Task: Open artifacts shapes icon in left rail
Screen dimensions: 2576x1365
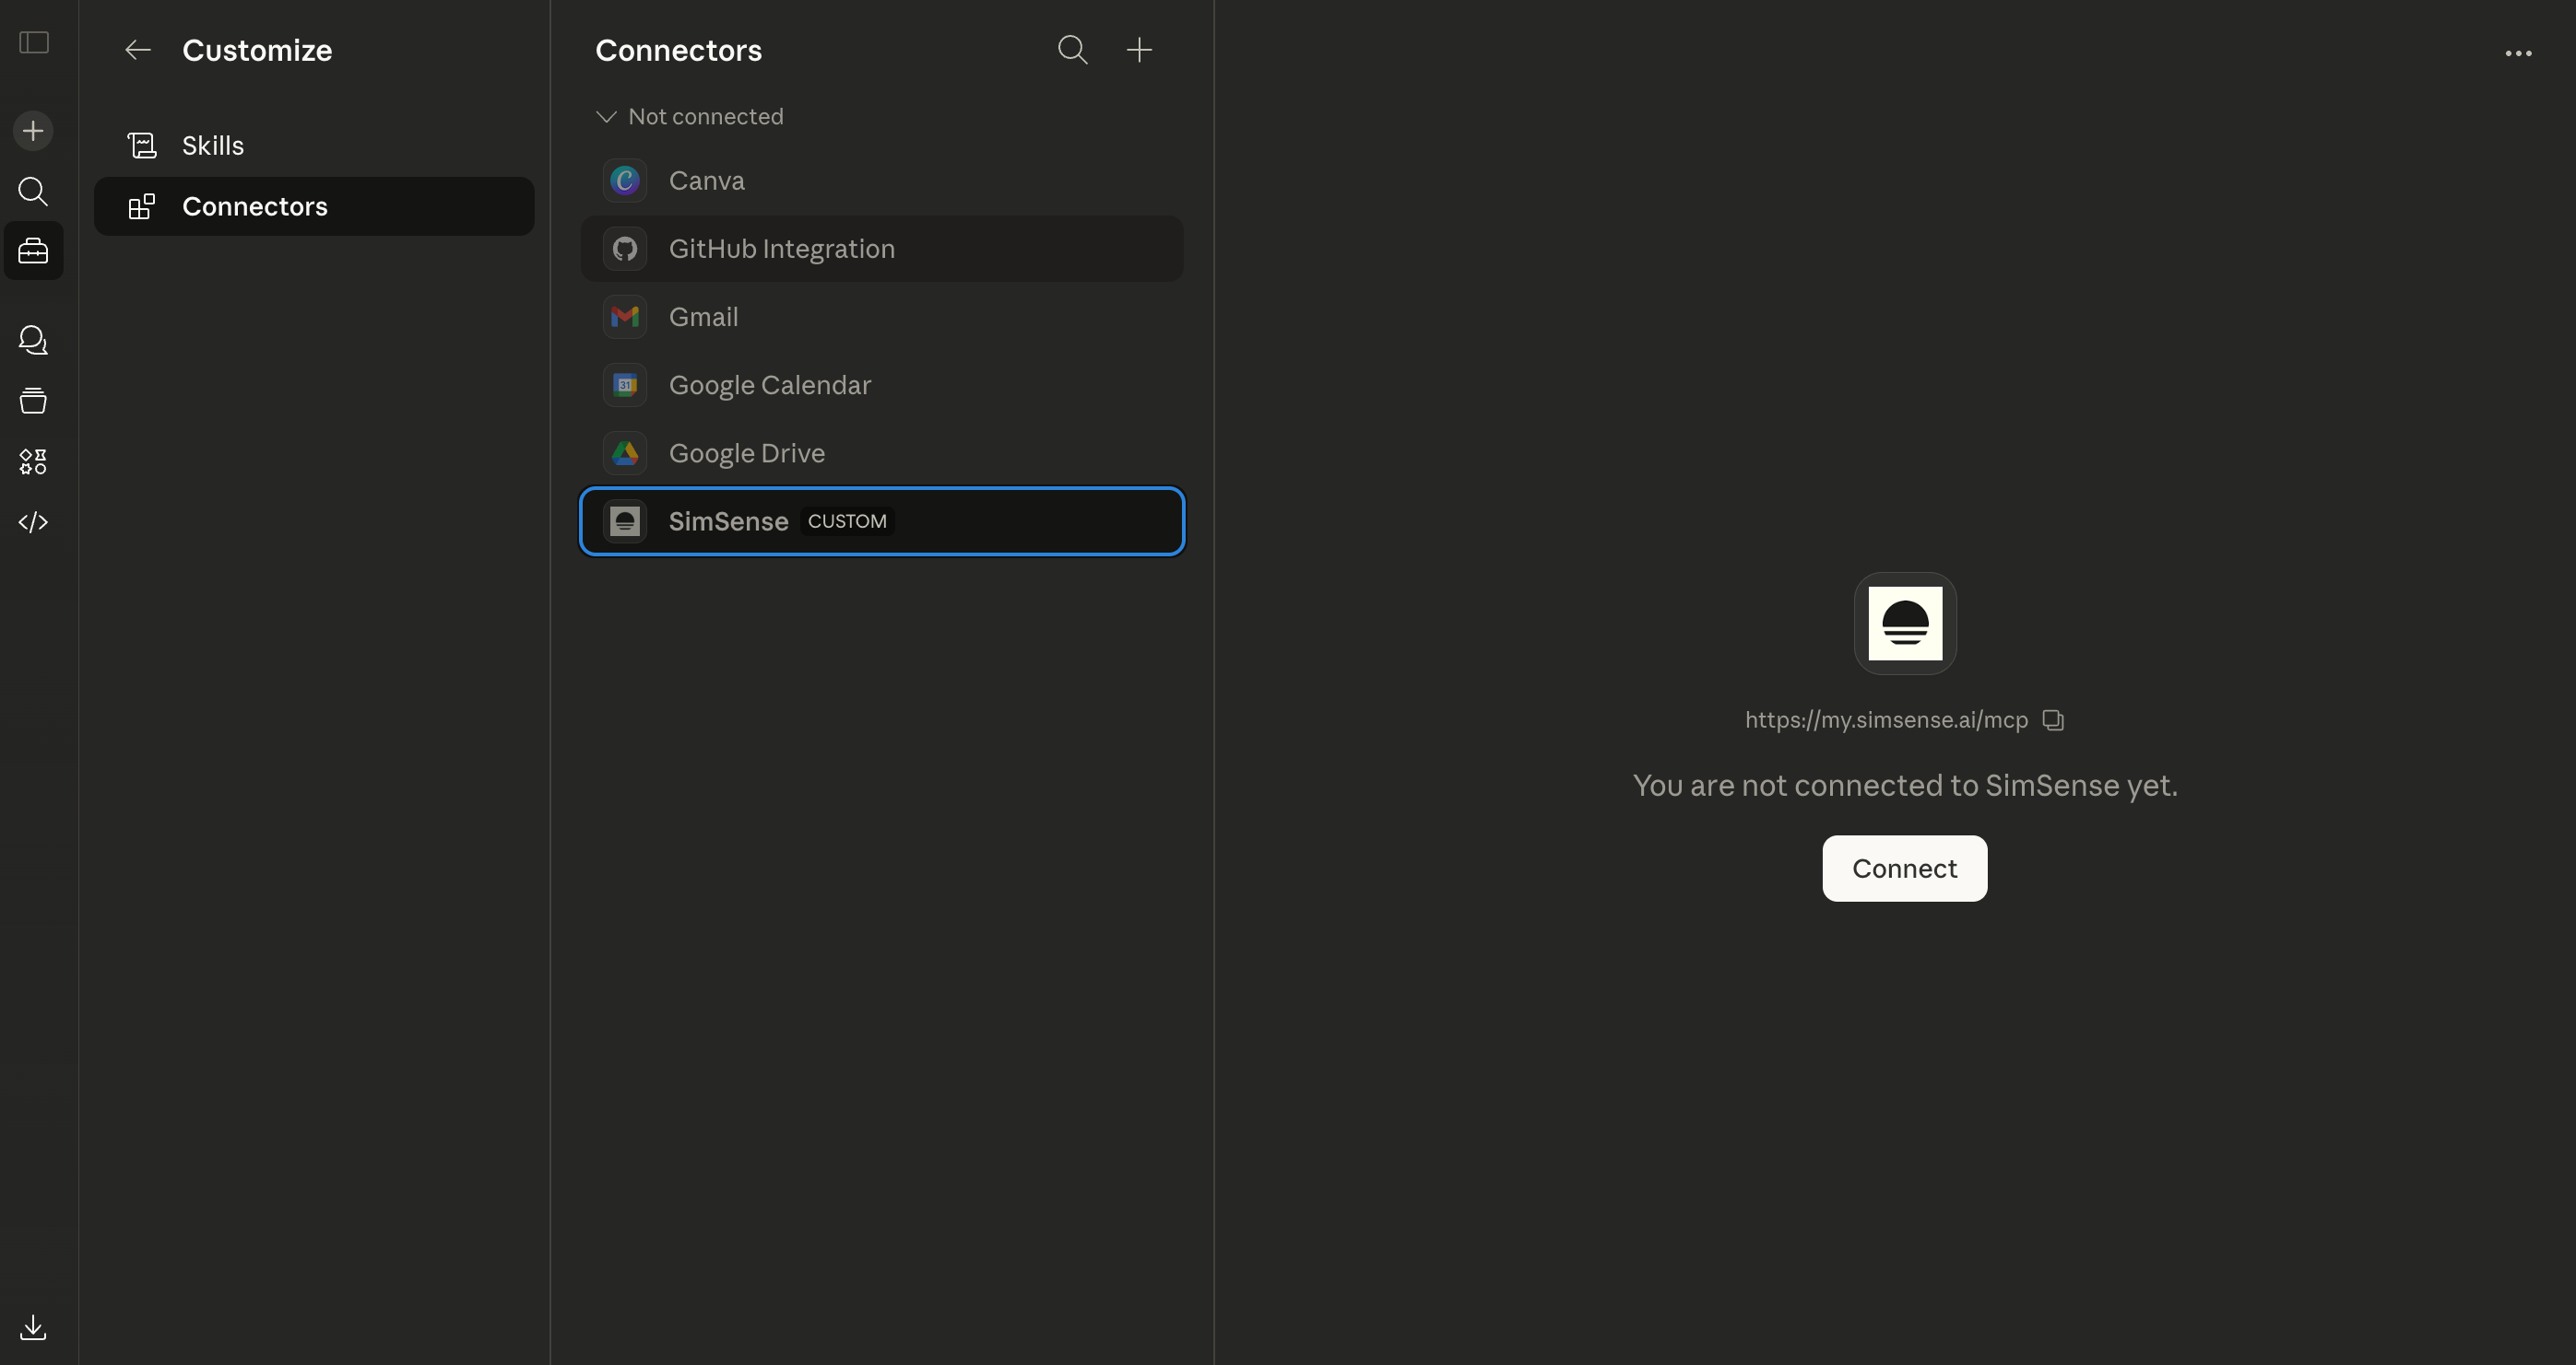Action: coord(33,461)
